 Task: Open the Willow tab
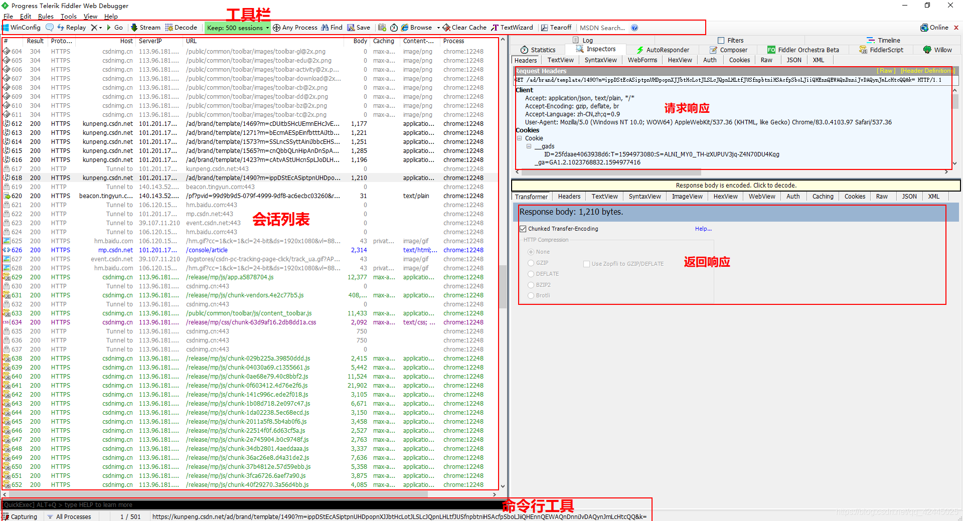(x=937, y=50)
